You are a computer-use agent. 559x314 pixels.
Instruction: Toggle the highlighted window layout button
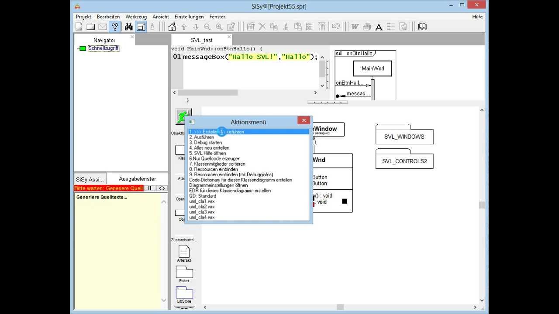141,27
